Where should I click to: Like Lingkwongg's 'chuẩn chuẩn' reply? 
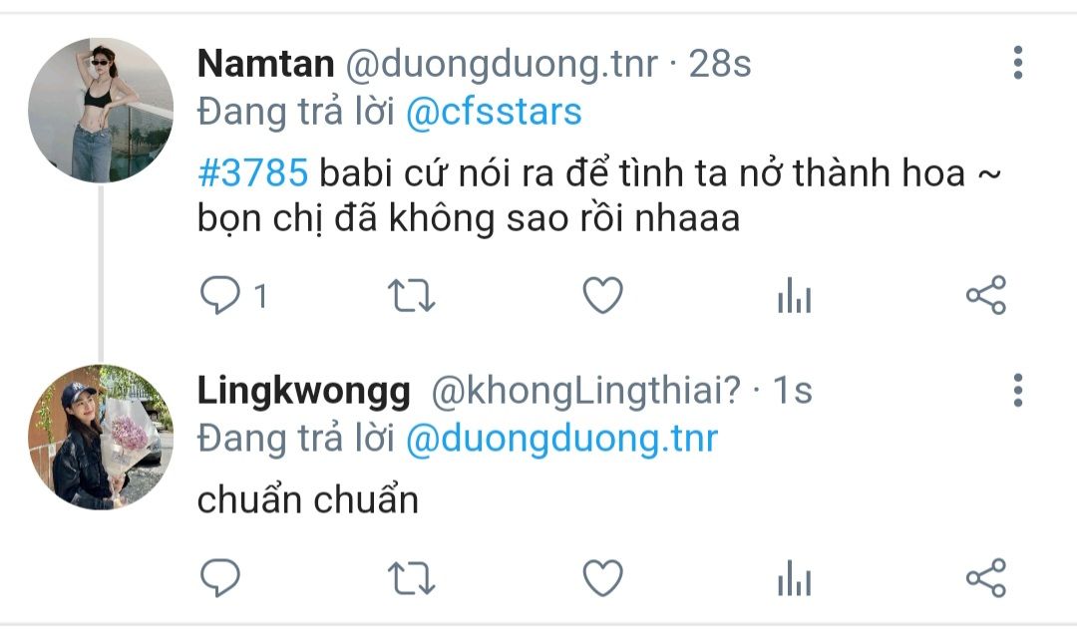click(x=602, y=577)
